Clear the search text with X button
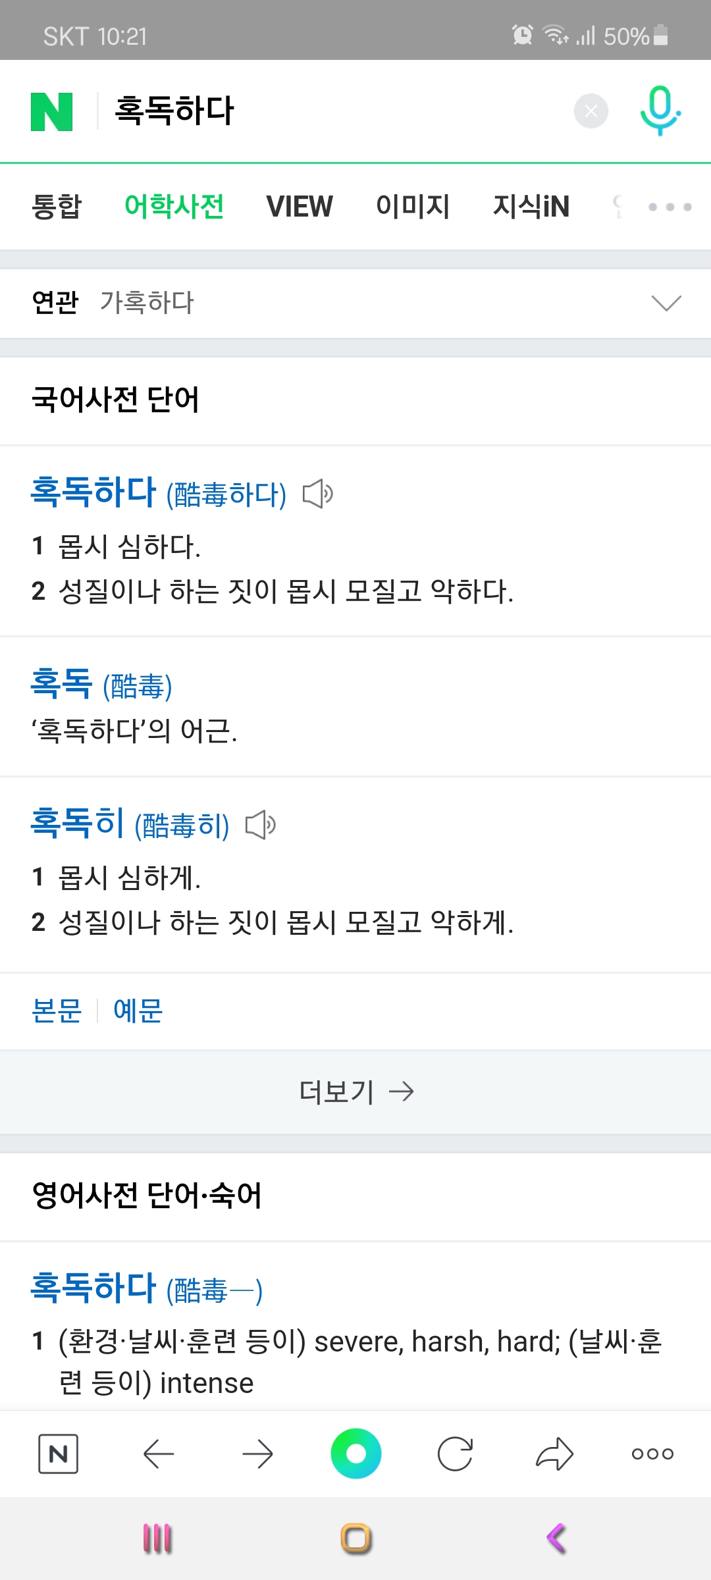This screenshot has height=1580, width=711. [x=591, y=111]
